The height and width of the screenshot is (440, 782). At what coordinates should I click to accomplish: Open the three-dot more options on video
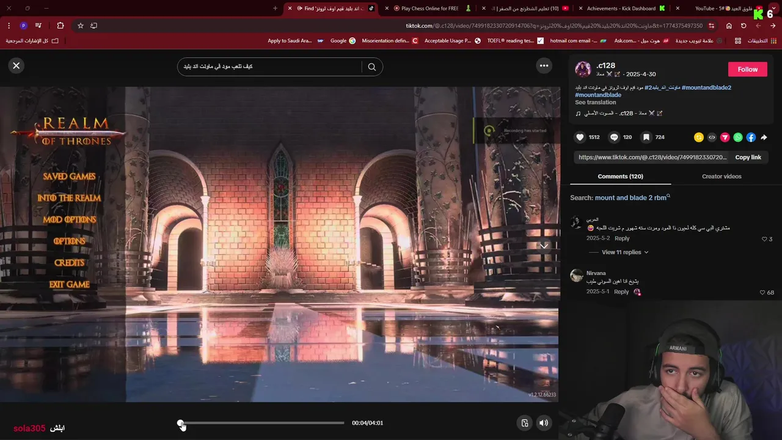544,65
